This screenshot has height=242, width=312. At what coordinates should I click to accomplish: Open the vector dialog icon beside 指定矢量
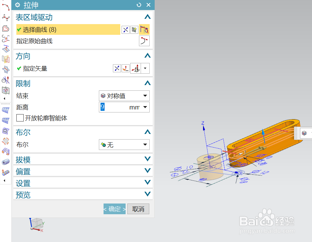(x=126, y=68)
